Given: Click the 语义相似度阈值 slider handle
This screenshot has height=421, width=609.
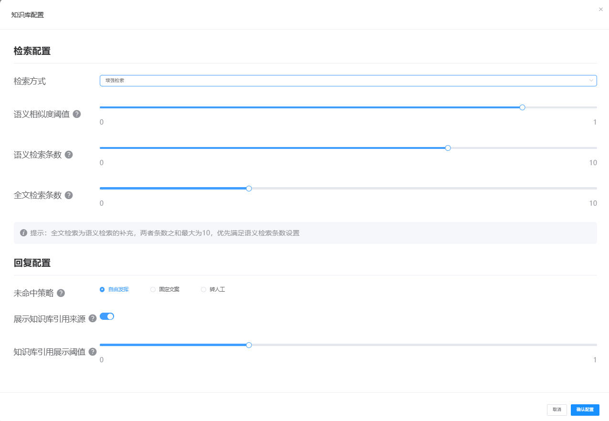Looking at the screenshot, I should 522,107.
